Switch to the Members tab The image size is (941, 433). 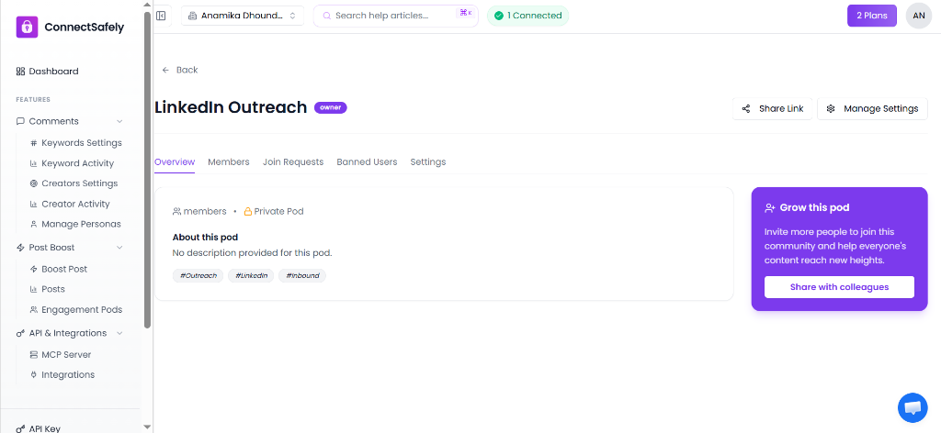tap(229, 161)
